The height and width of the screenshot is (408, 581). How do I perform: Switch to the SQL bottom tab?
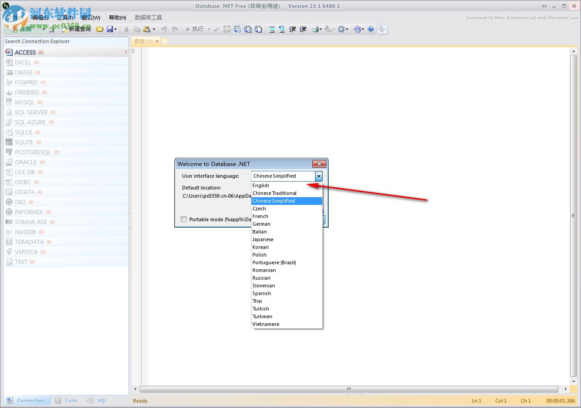[97, 400]
